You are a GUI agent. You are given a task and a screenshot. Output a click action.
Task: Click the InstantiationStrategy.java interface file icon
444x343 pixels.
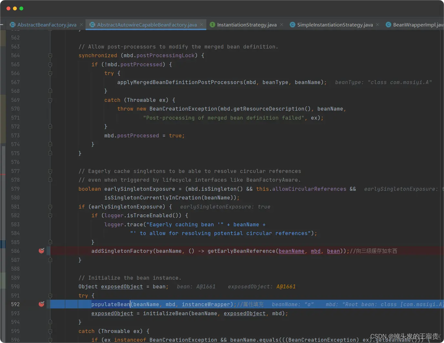point(212,25)
